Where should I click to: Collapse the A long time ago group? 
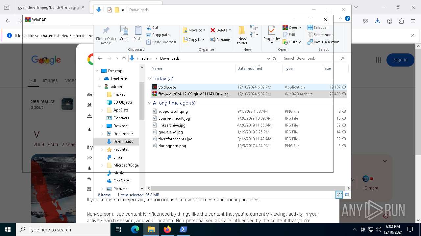coord(150,103)
